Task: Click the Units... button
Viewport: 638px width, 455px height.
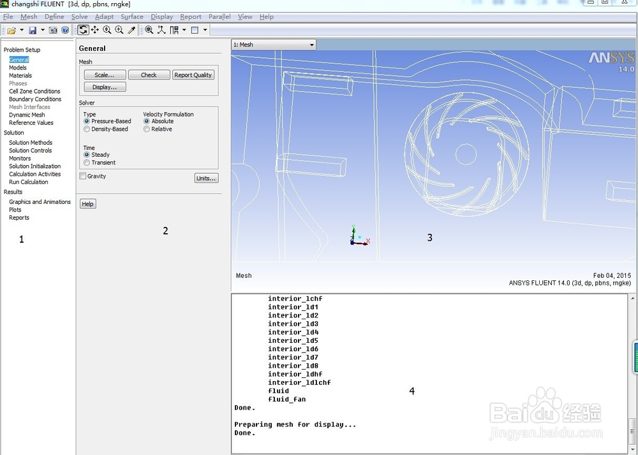Action: pos(206,178)
